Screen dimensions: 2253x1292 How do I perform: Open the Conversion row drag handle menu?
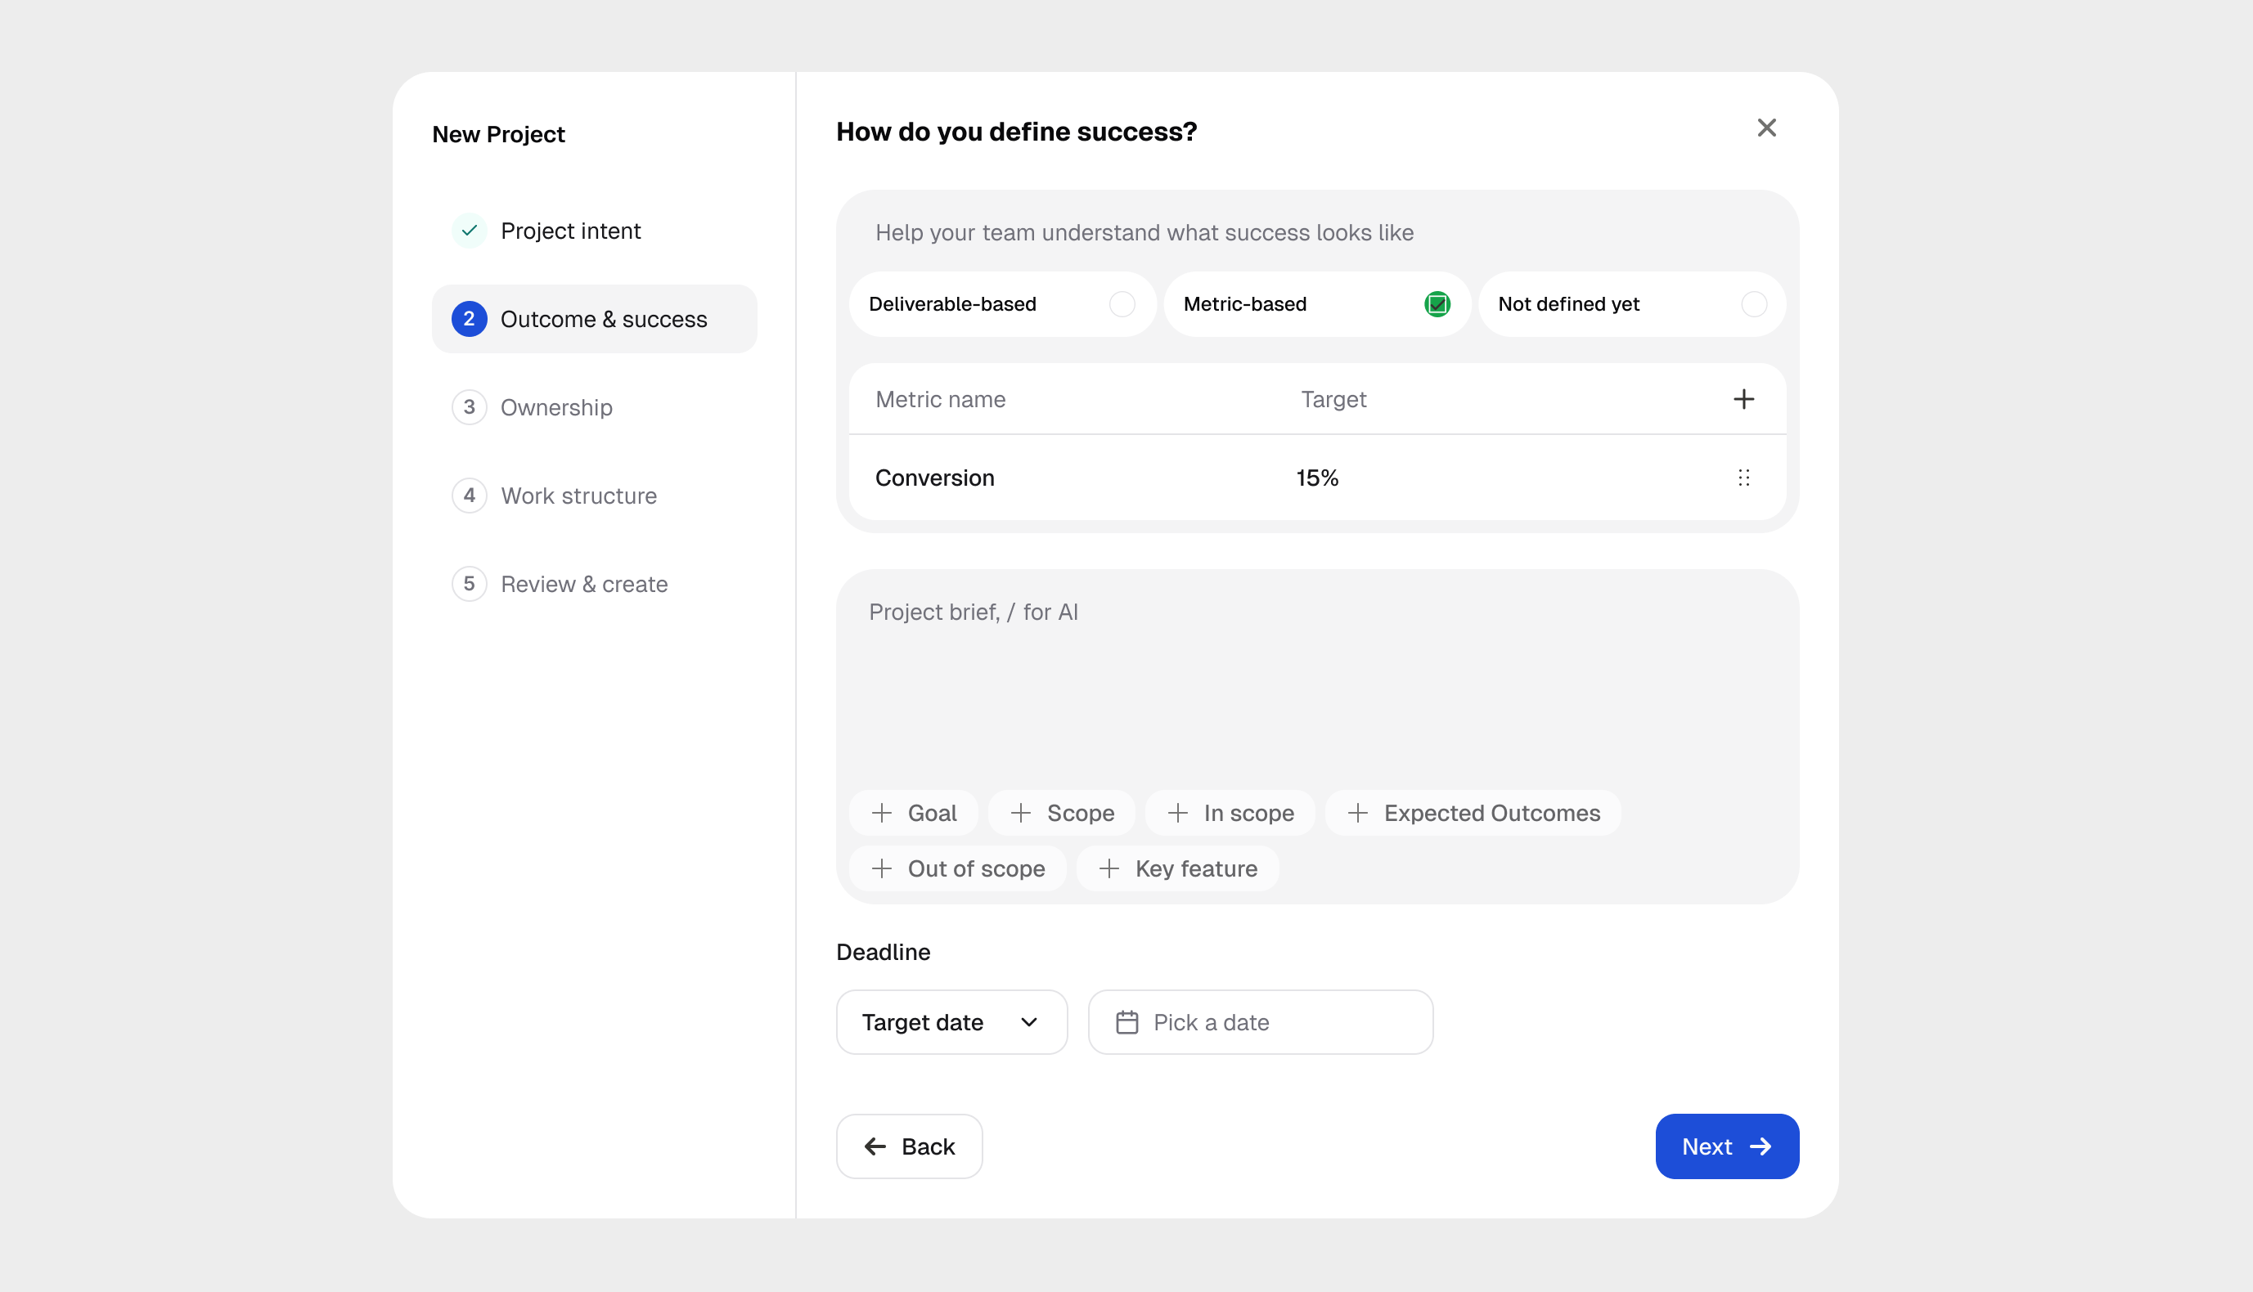[1743, 478]
